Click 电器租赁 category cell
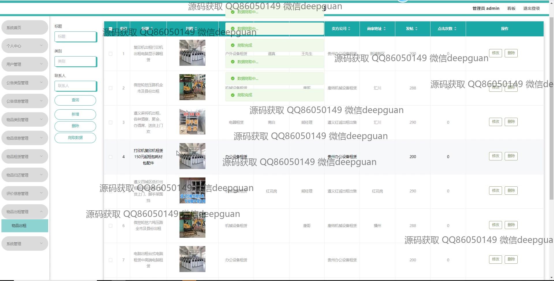Screen dimensions: 554x281 coord(236,122)
